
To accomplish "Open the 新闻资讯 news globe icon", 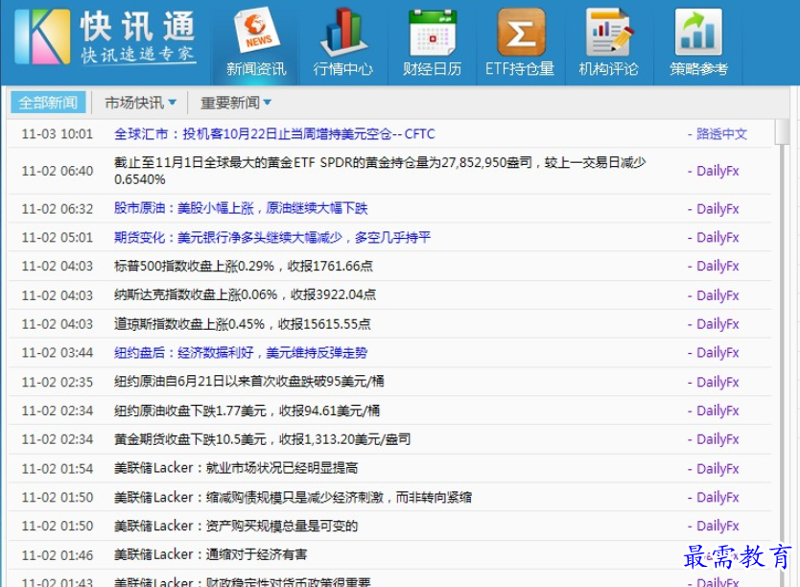I will click(256, 34).
